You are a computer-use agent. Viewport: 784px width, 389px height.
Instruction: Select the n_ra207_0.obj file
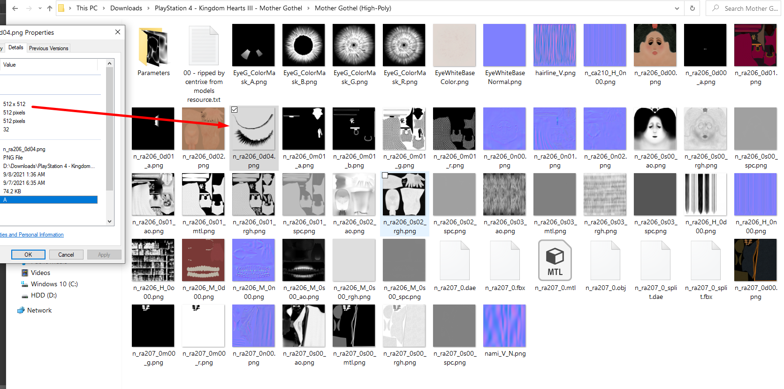click(x=605, y=266)
